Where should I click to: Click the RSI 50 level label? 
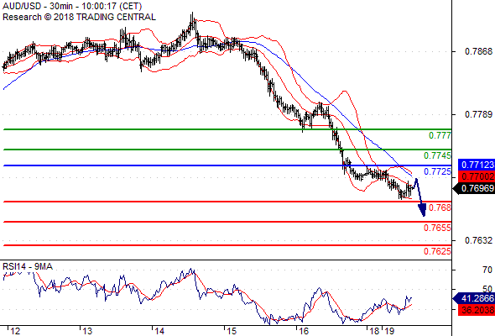[x=487, y=289]
